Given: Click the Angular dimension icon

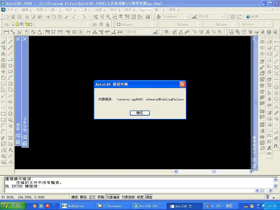Looking at the screenshot, I should point(40,32).
